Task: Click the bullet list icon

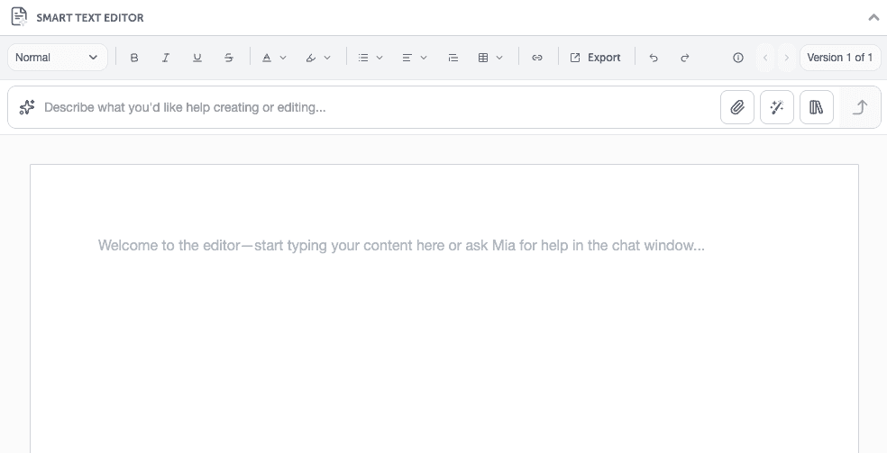Action: point(363,58)
